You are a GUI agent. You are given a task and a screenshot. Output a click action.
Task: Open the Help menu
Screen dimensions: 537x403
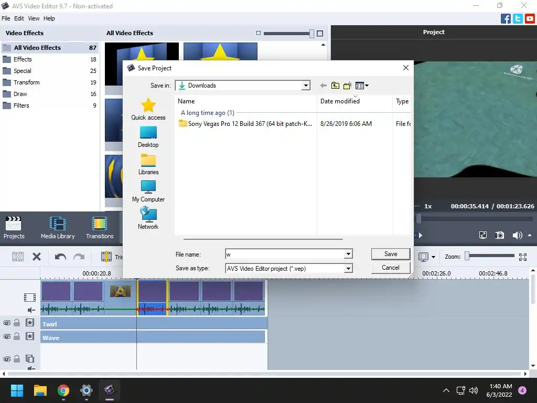tap(49, 18)
